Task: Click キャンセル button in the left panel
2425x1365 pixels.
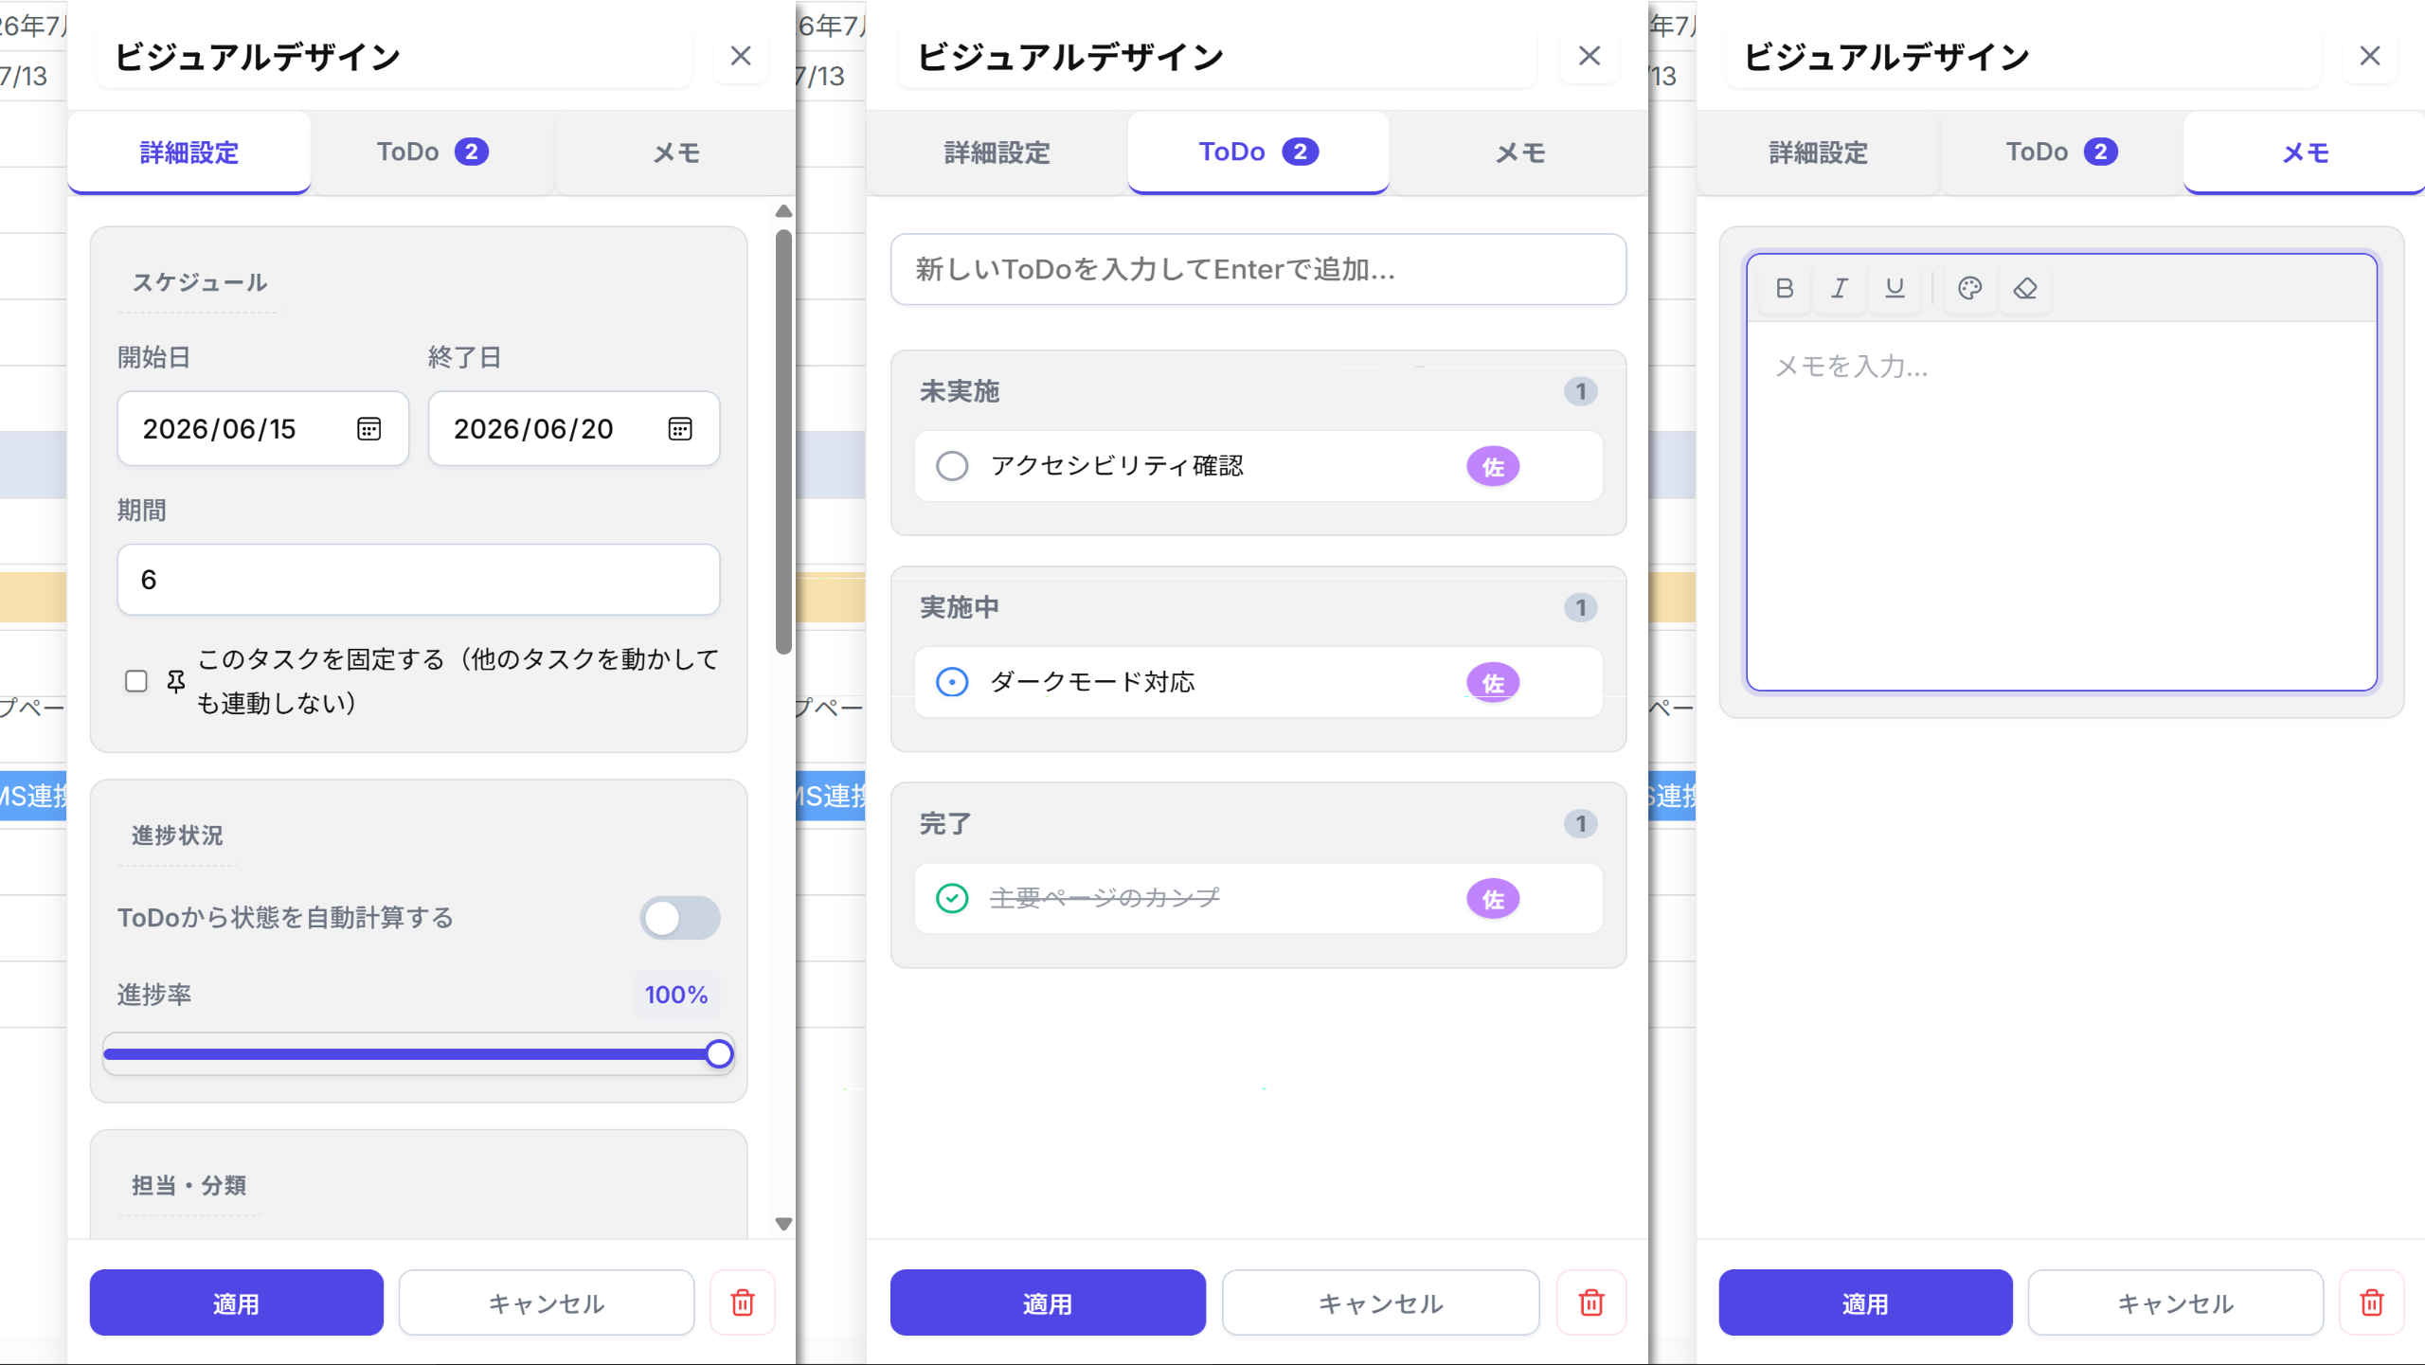Action: coord(547,1302)
